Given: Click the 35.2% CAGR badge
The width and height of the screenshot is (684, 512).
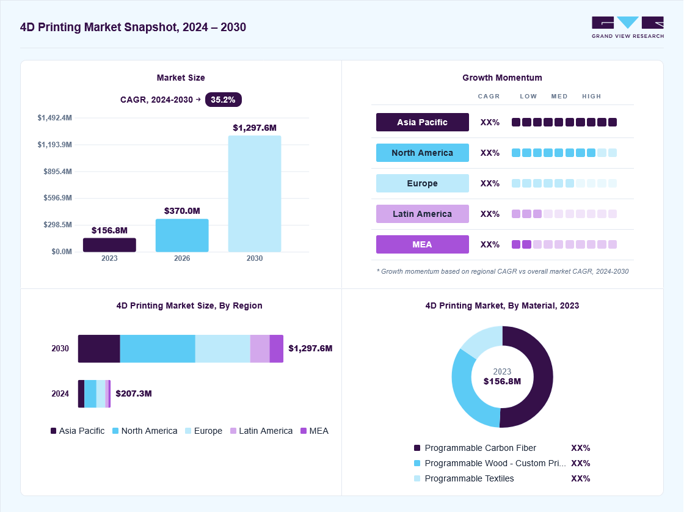Looking at the screenshot, I should (224, 100).
